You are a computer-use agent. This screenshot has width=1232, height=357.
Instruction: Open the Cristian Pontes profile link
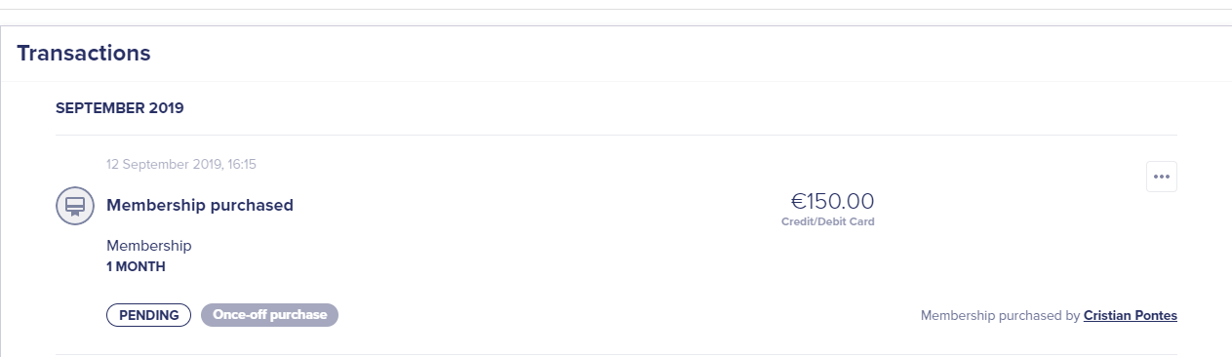click(1130, 316)
